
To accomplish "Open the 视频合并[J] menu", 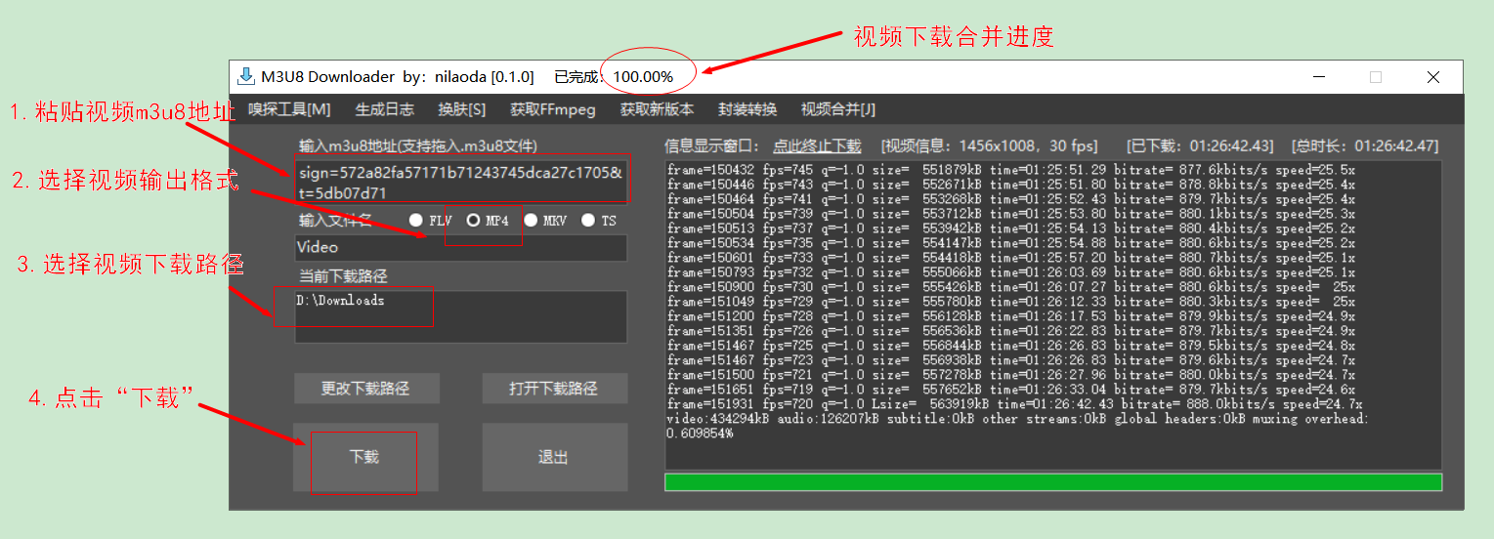I will pos(838,109).
